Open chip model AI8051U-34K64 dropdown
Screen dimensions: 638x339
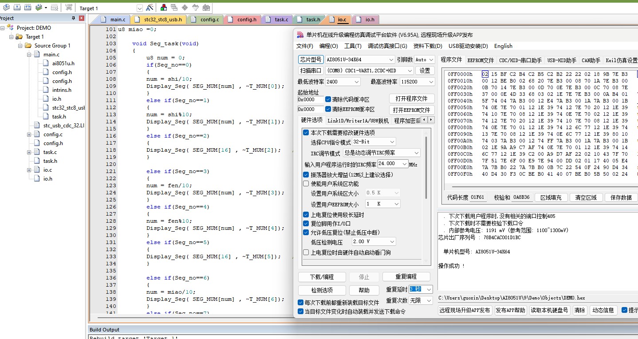391,59
